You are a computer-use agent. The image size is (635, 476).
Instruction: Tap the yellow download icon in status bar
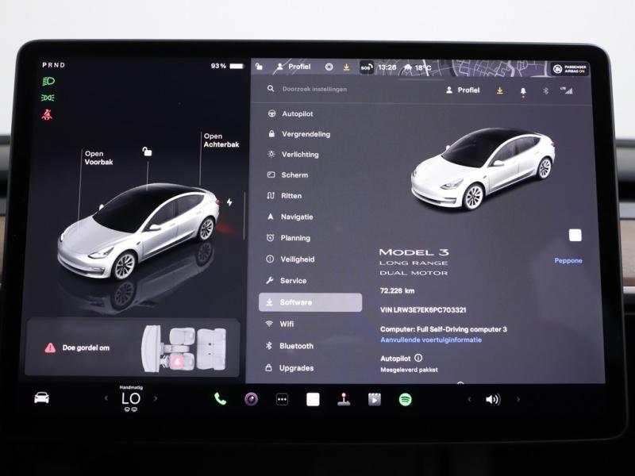pyautogui.click(x=347, y=67)
